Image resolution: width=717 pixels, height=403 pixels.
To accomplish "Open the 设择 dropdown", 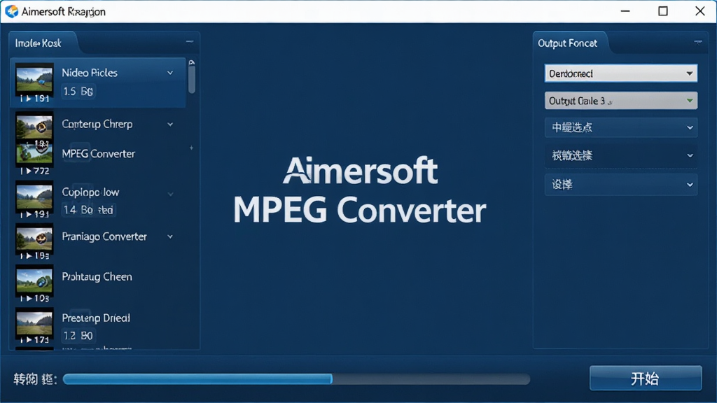I will point(621,185).
